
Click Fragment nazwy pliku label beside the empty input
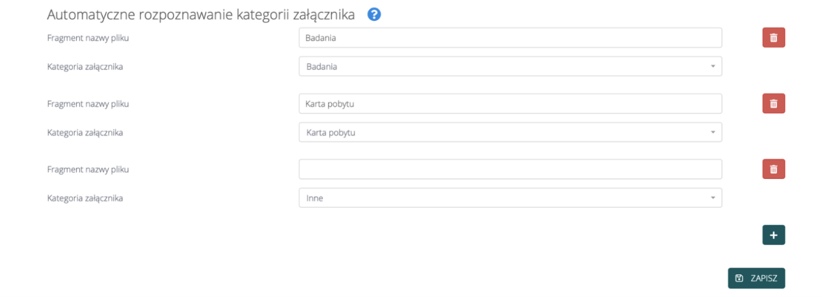88,169
